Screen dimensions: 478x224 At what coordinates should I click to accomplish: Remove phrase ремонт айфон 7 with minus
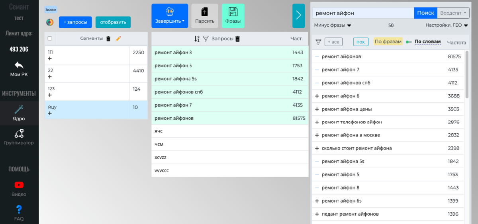(x=317, y=70)
